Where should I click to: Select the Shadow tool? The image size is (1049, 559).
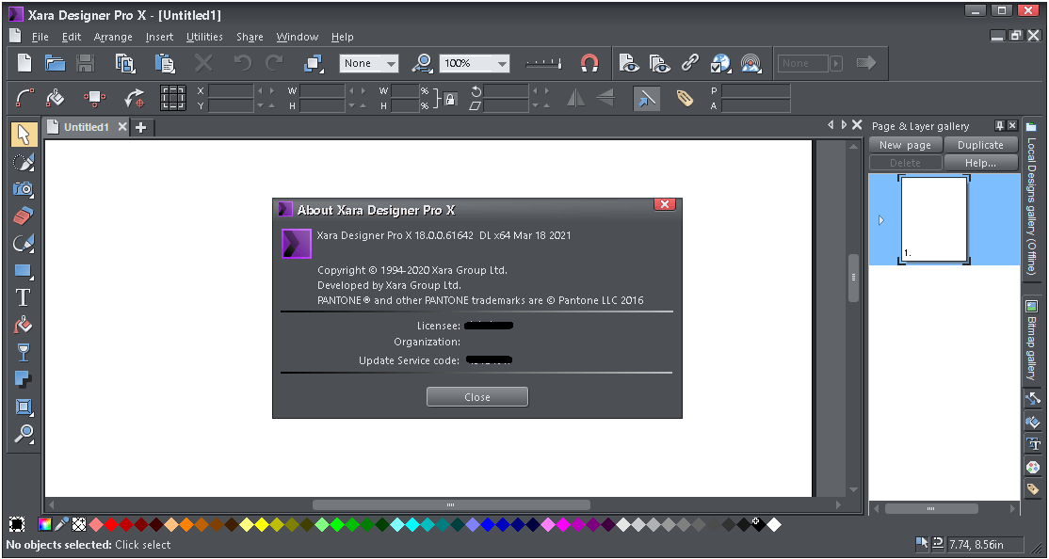pos(24,379)
